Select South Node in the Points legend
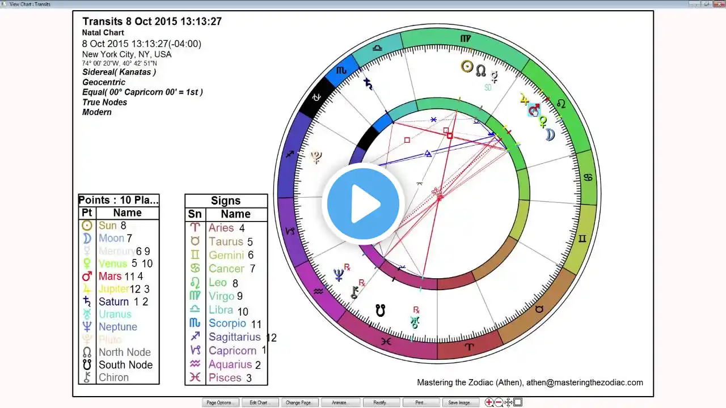Screen dimensions: 726x408 pyautogui.click(x=119, y=365)
